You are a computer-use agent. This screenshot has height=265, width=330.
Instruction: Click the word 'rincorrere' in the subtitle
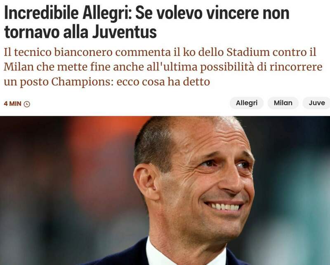(296, 67)
